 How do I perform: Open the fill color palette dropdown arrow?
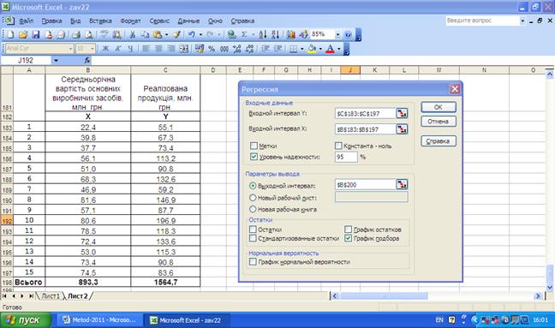click(x=320, y=49)
